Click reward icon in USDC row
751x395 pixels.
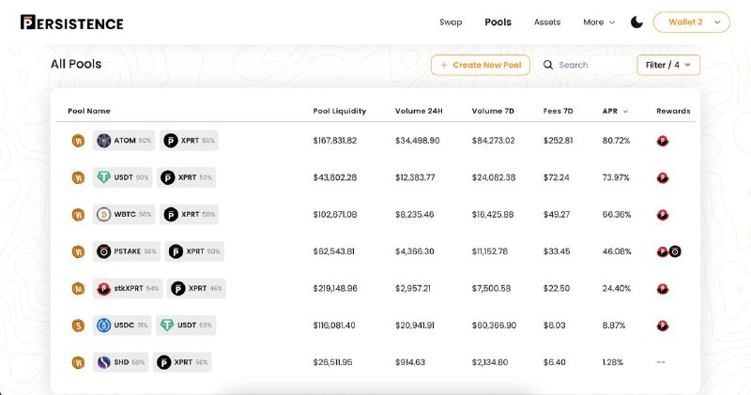(x=663, y=327)
